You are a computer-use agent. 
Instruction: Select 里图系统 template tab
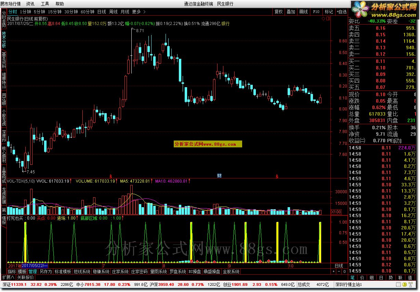[x=159, y=271]
